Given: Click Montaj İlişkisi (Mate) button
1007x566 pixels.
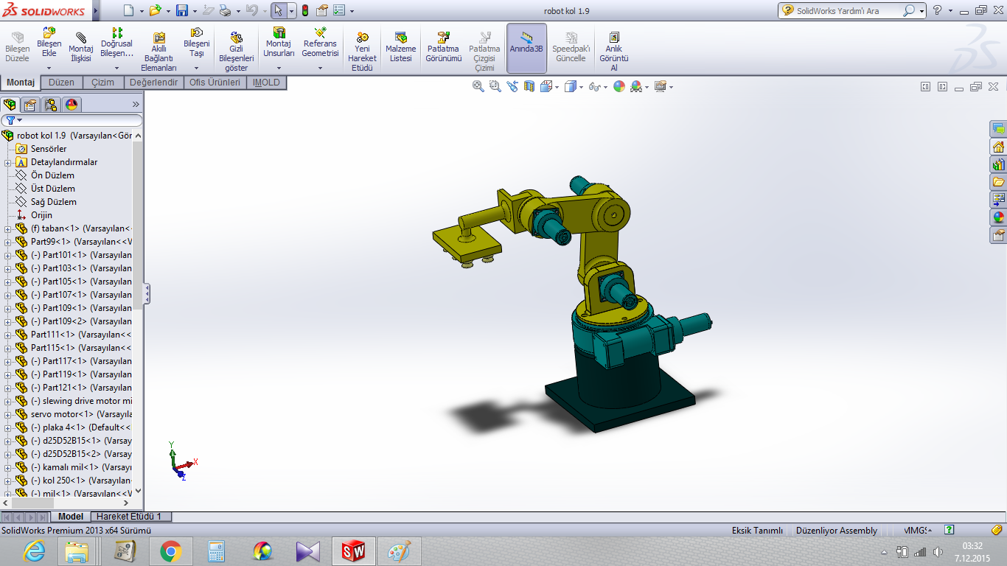Looking at the screenshot, I should coord(81,47).
